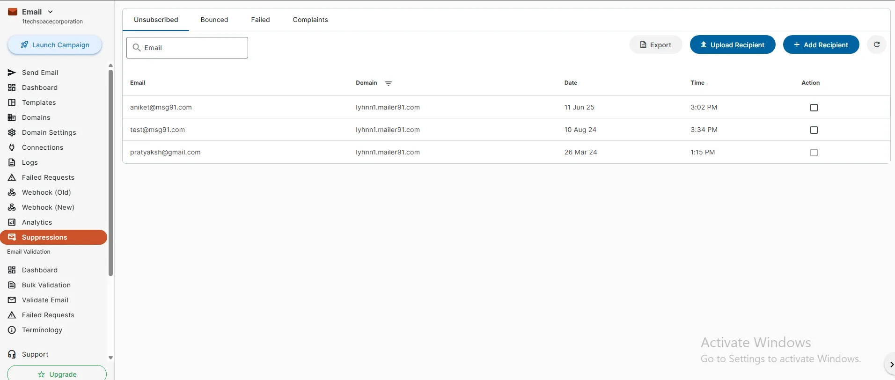Expand the Email product dropdown
Viewport: 895px width, 380px height.
click(x=50, y=12)
